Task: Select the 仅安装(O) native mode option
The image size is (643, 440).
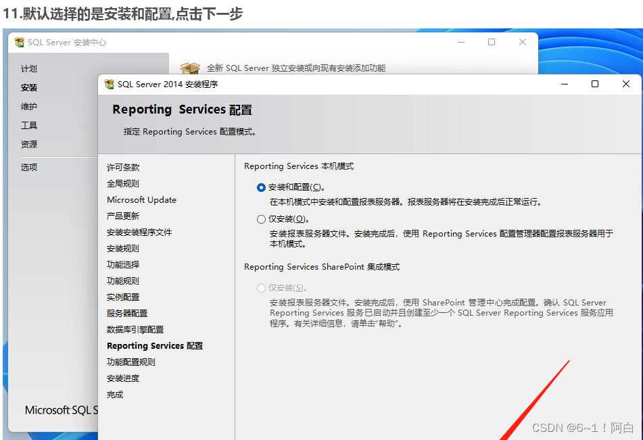Action: pyautogui.click(x=261, y=220)
